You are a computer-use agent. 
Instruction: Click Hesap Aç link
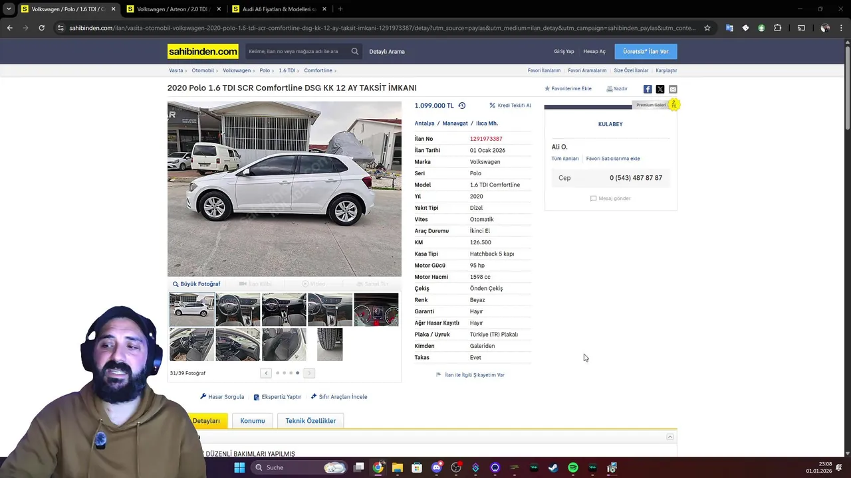tap(594, 51)
